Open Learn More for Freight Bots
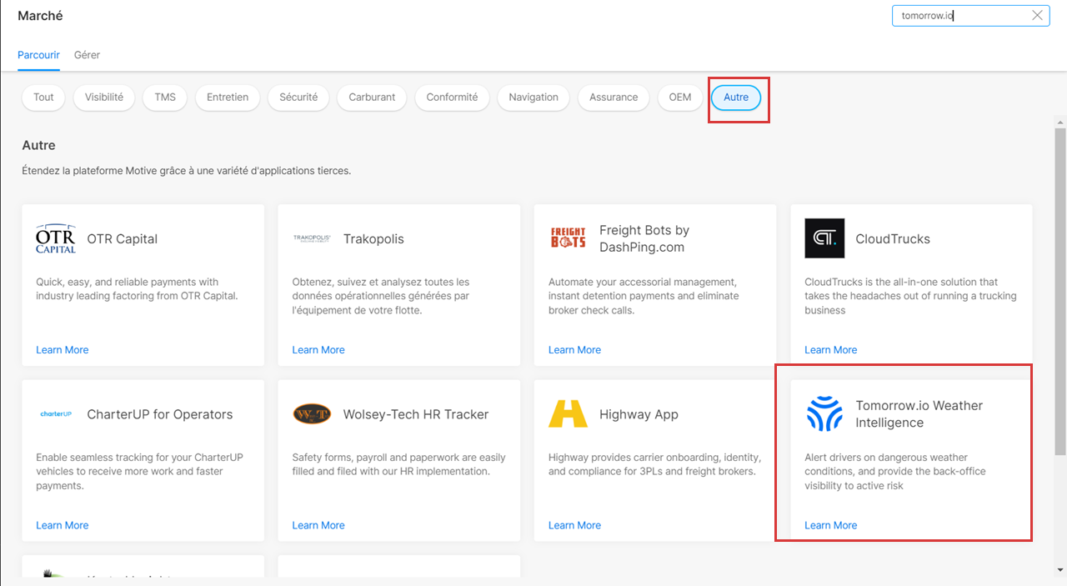 574,350
